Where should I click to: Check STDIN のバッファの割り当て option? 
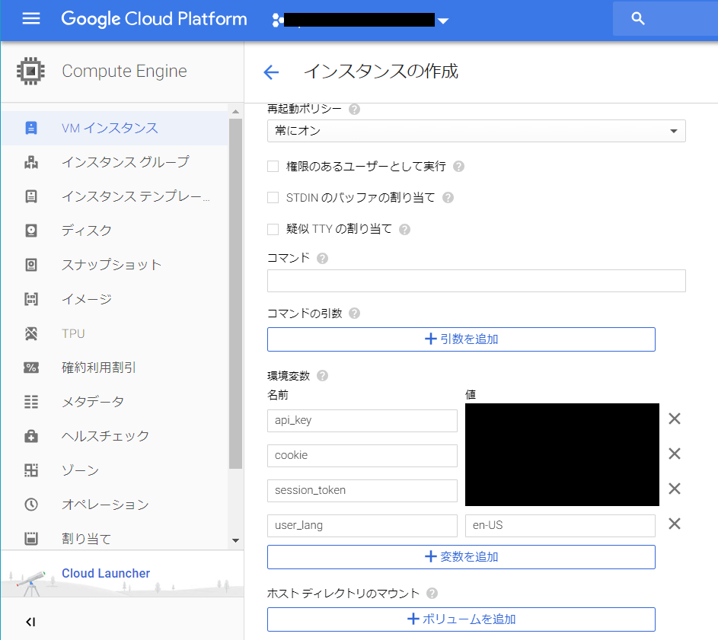coord(272,197)
